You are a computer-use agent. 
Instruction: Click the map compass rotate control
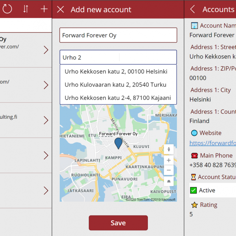[x=169, y=149]
